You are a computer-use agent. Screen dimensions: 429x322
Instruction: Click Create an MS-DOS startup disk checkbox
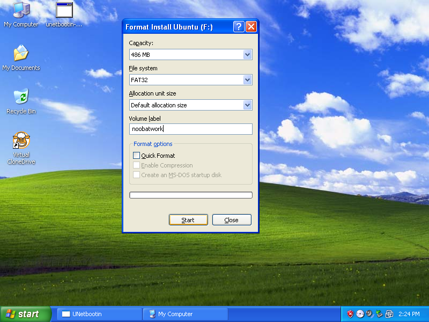pyautogui.click(x=136, y=175)
